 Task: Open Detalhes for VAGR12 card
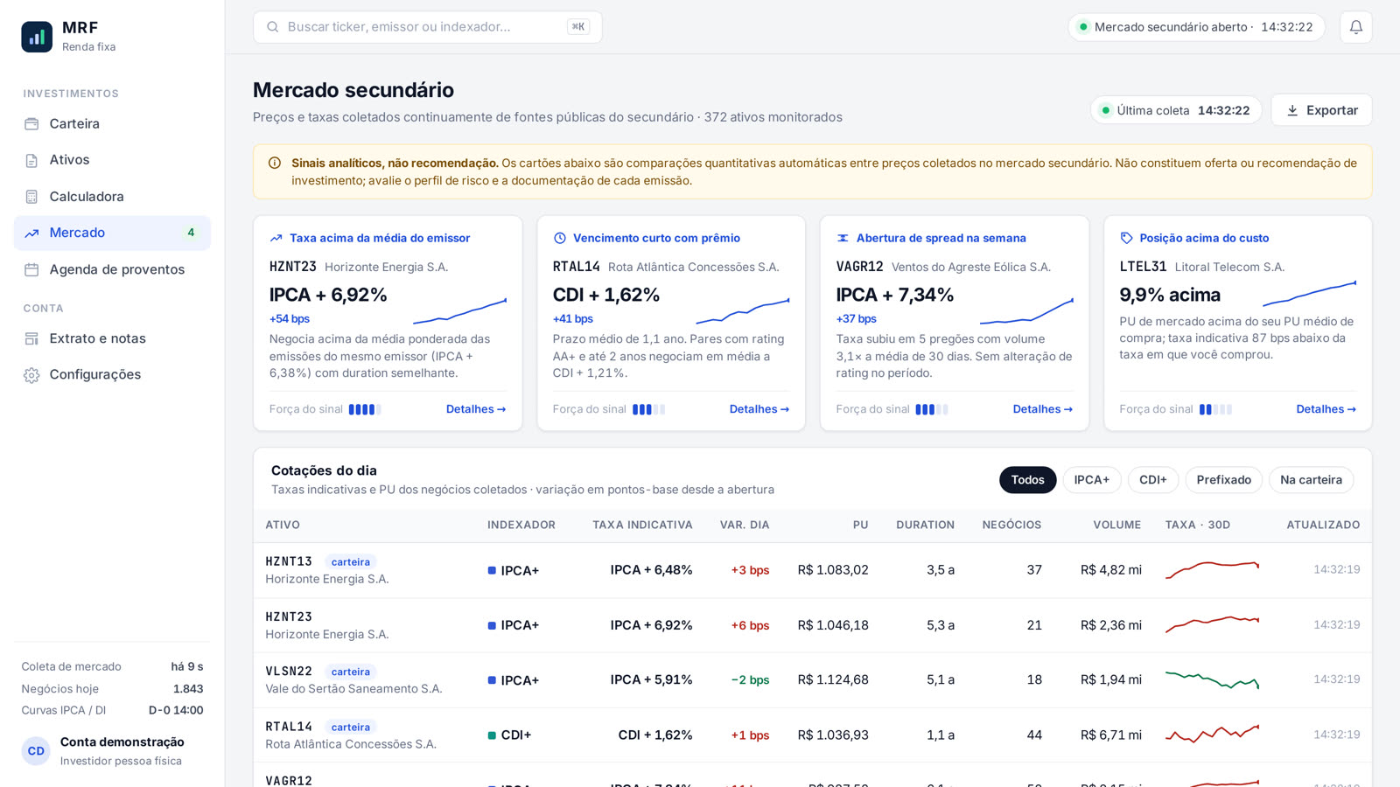(1043, 409)
